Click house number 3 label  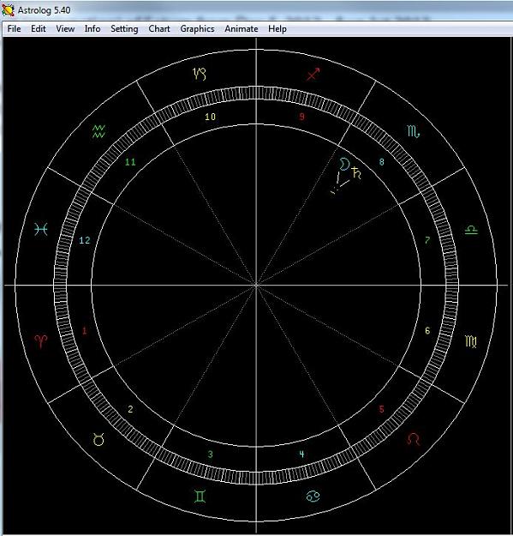210,455
